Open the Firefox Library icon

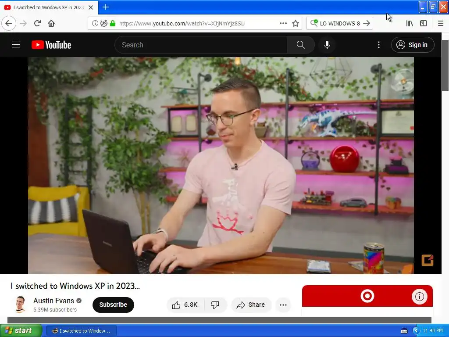[x=410, y=23]
